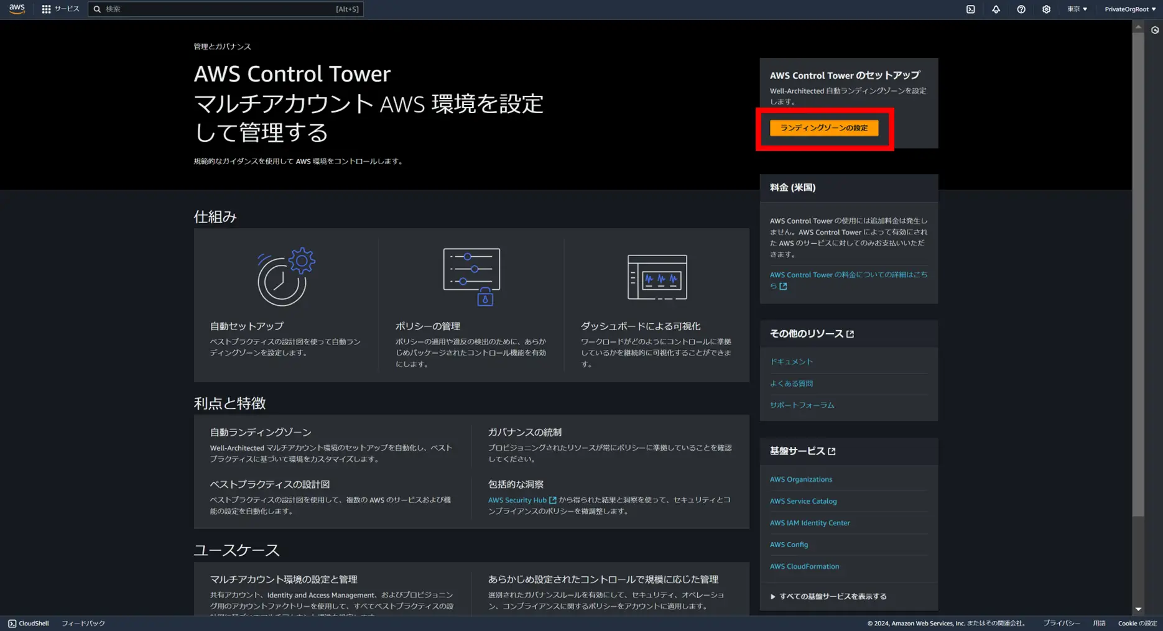Viewport: 1163px width, 631px height.
Task: Open the notifications bell
Action: coord(996,9)
